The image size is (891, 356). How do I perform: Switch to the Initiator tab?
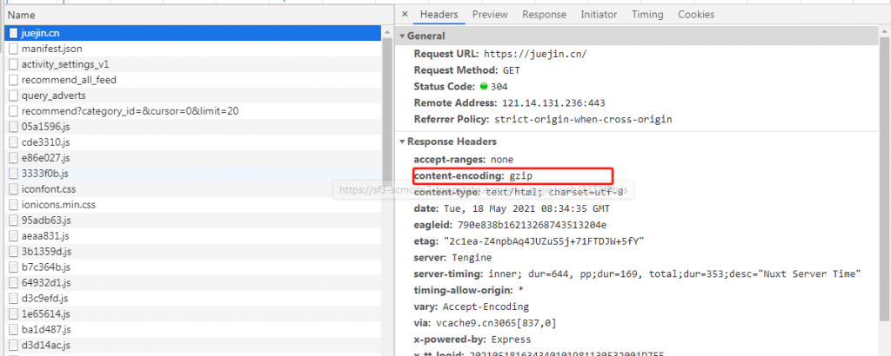coord(599,15)
